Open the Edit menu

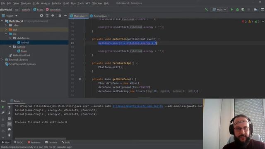click(9, 3)
